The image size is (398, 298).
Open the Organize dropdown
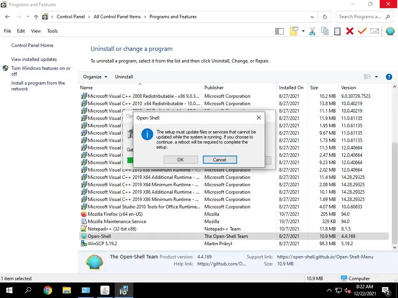point(95,77)
